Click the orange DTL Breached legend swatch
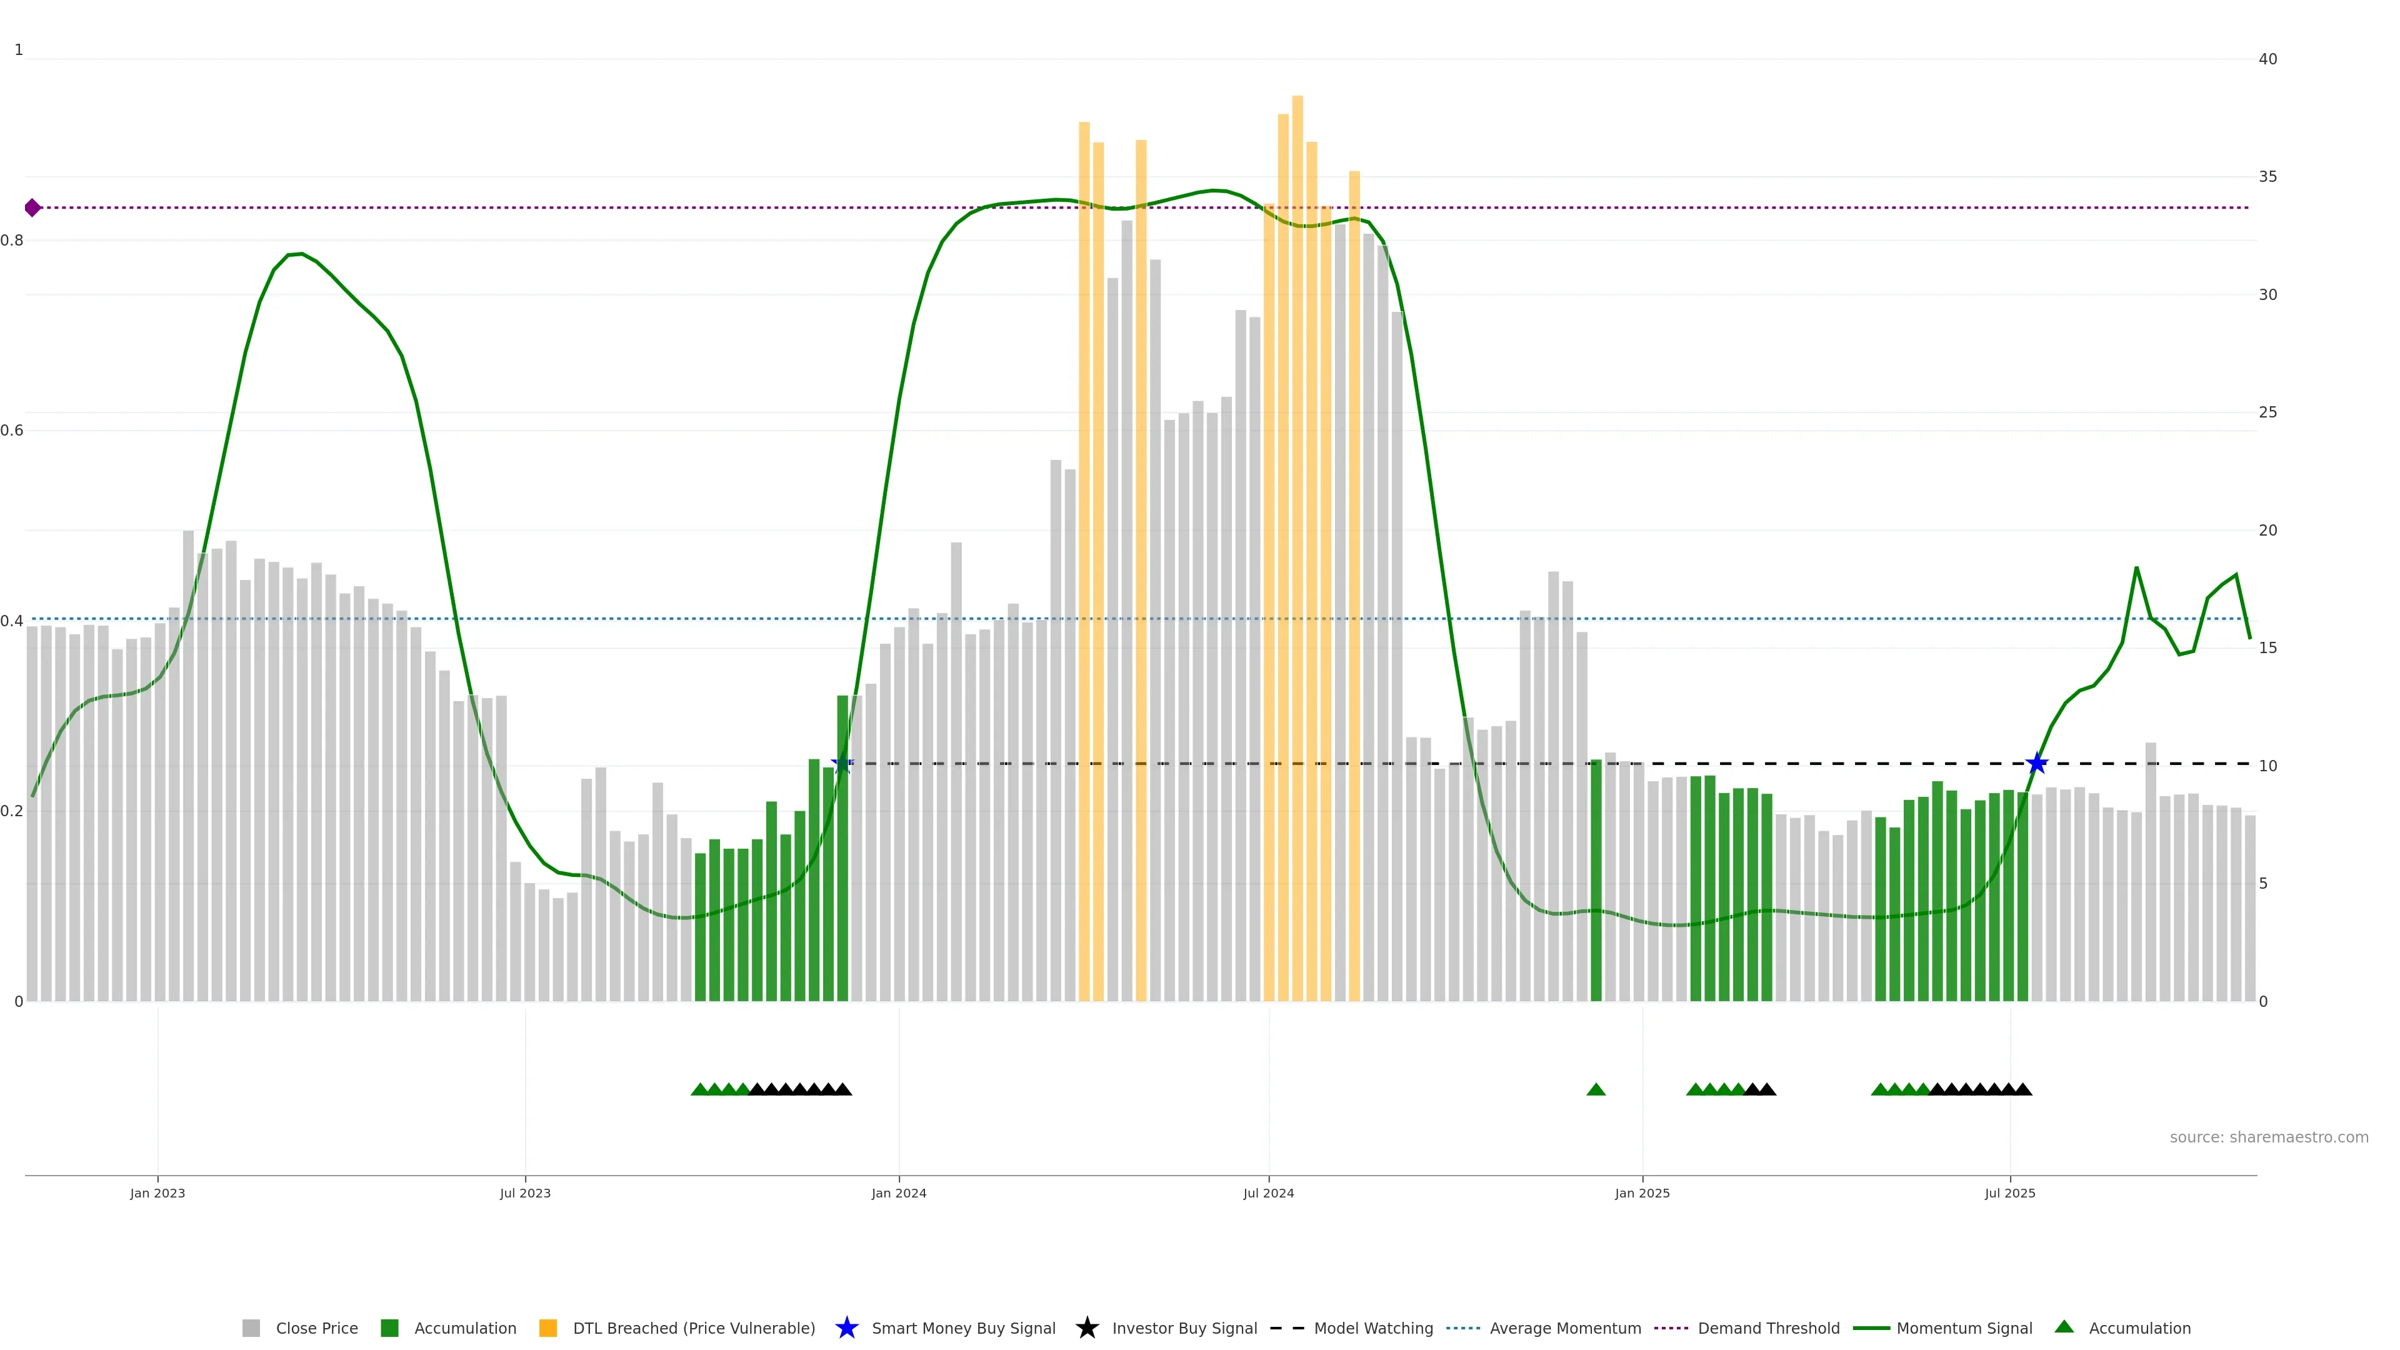 coord(548,1327)
